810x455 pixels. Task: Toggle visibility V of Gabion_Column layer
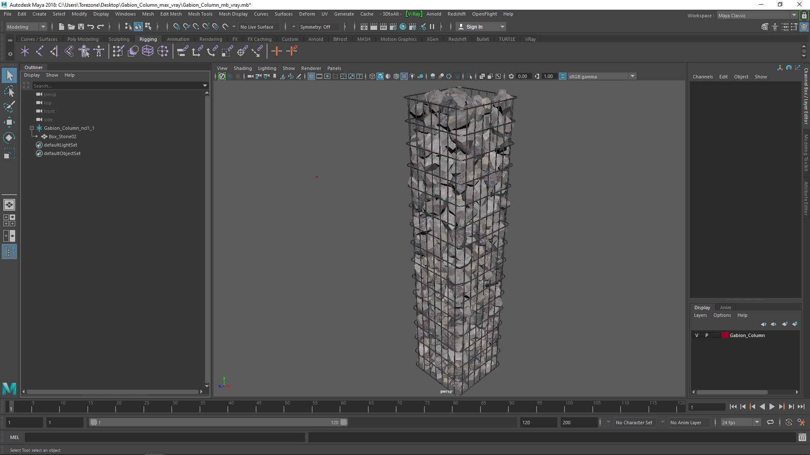pos(697,335)
